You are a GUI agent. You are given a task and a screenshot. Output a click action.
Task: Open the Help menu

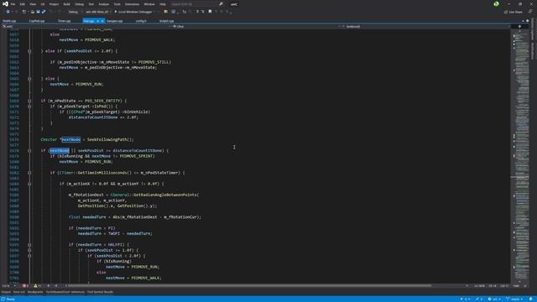[163, 4]
